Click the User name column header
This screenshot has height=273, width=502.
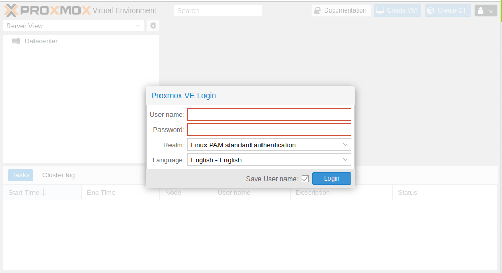click(252, 193)
